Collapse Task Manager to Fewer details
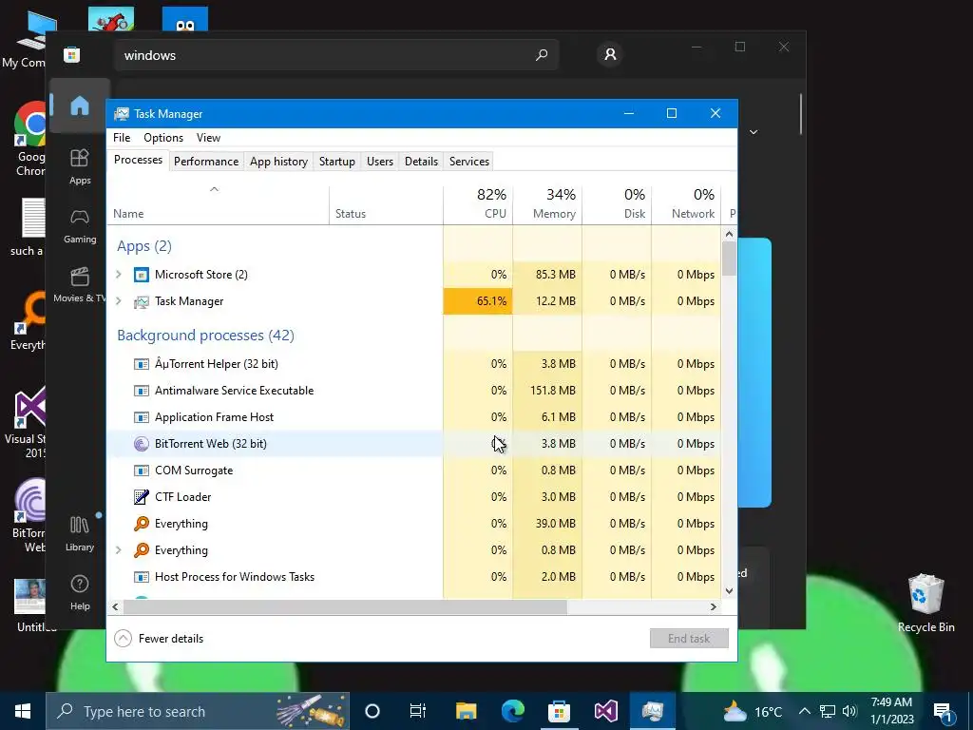The image size is (973, 730). coord(160,639)
